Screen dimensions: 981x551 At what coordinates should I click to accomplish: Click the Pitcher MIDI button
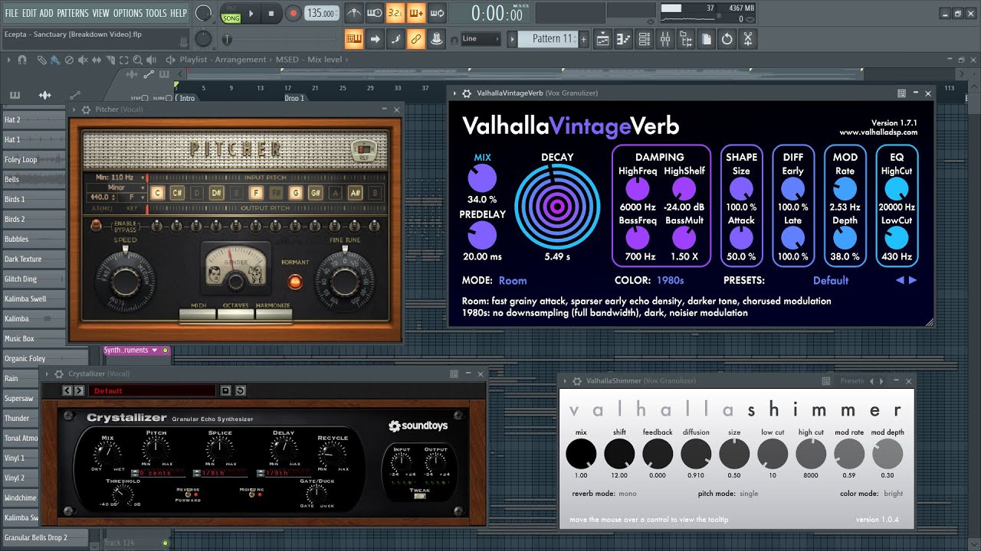198,313
